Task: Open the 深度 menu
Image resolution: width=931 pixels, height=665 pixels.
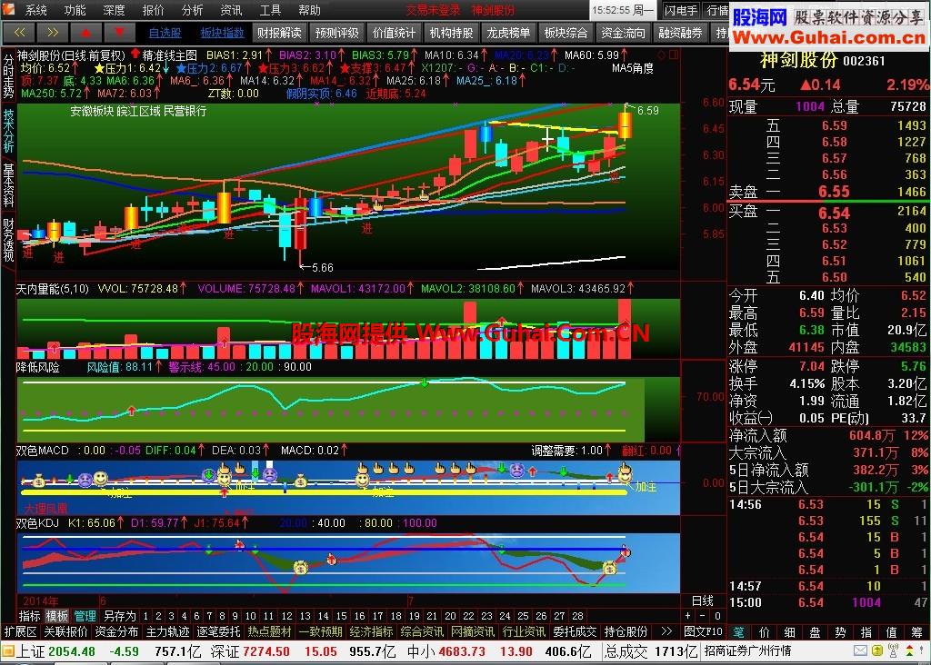Action: (114, 9)
